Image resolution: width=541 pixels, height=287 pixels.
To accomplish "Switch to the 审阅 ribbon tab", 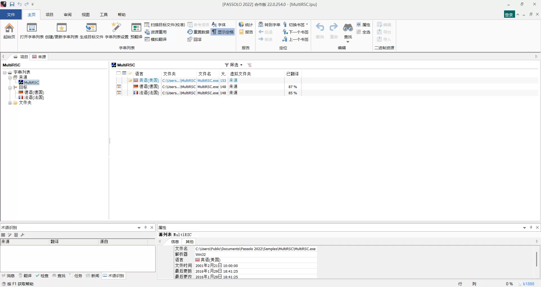I will [67, 15].
